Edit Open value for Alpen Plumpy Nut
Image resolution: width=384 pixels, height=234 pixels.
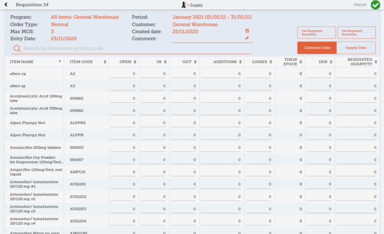[x=123, y=135]
